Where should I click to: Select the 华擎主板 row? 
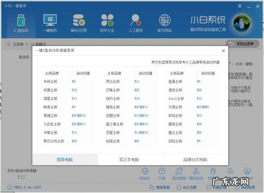(x=67, y=132)
